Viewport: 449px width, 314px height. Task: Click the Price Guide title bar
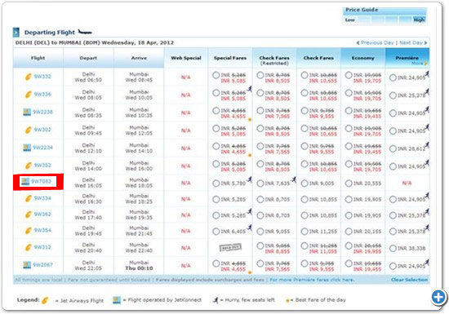385,11
